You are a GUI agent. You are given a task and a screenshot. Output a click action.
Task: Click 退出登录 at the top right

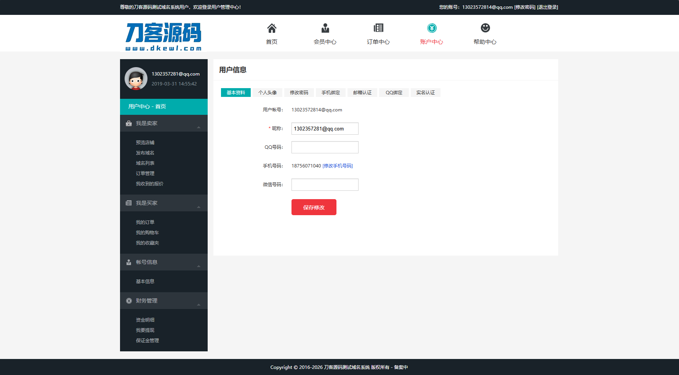[547, 7]
